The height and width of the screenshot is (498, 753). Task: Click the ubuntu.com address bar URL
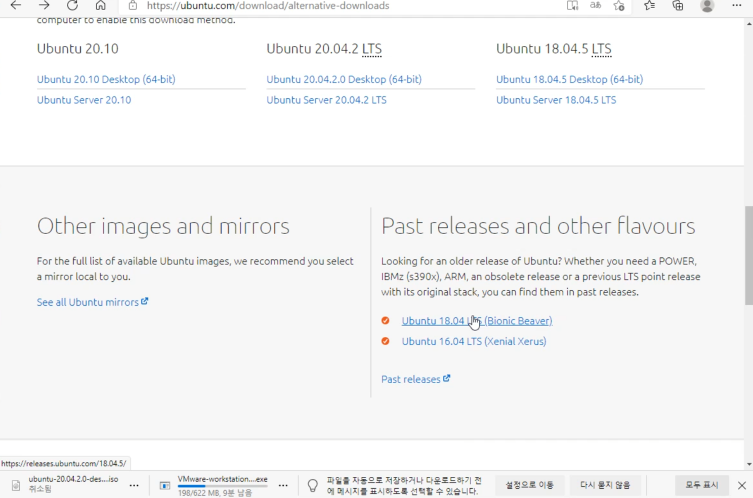pyautogui.click(x=268, y=6)
